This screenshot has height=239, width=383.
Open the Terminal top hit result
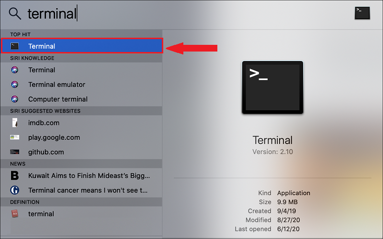coord(81,46)
